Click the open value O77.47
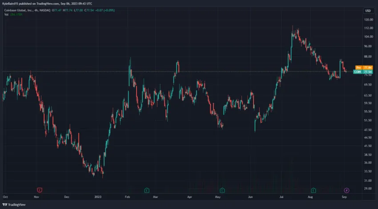This screenshot has width=378, height=209. (56, 10)
